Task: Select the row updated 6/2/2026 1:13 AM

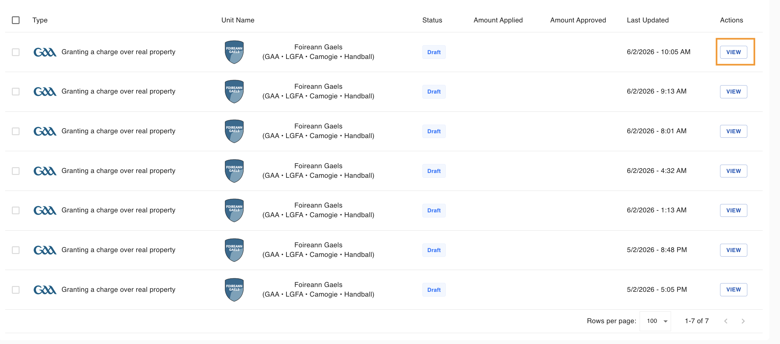Action: 16,210
